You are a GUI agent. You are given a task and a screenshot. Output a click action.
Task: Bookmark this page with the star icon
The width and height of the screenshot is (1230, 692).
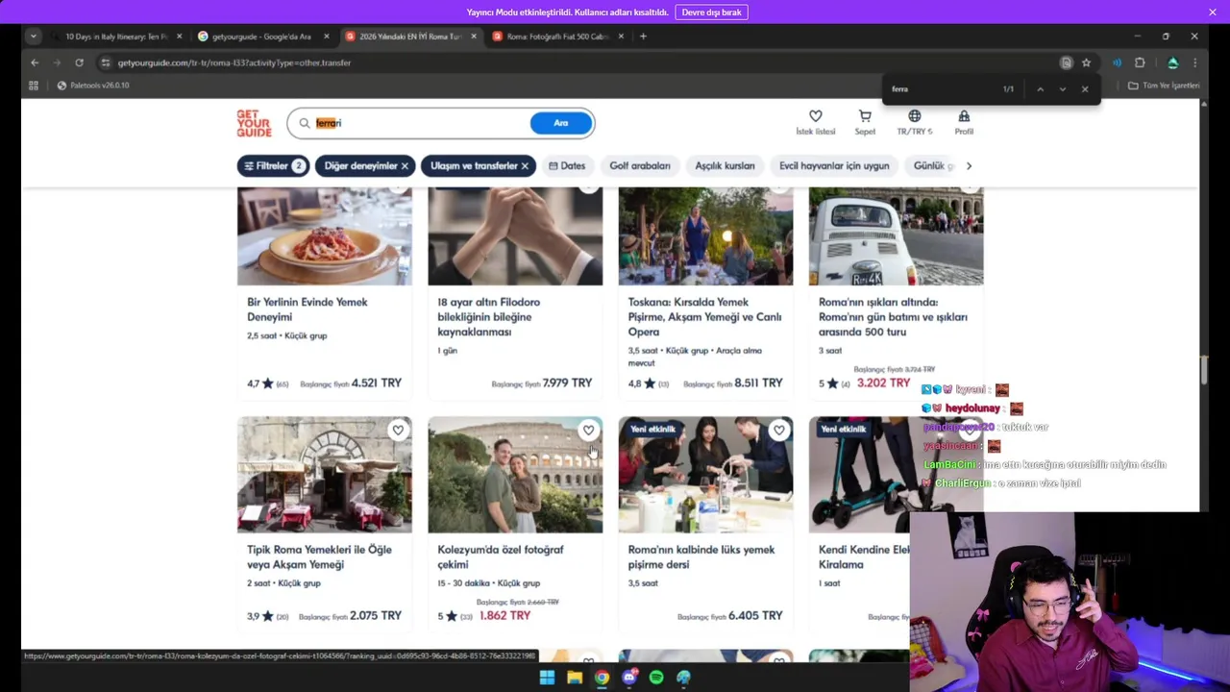(1086, 62)
